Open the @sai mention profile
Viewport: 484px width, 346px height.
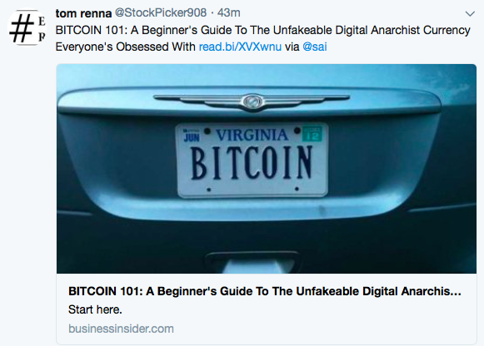click(x=315, y=47)
